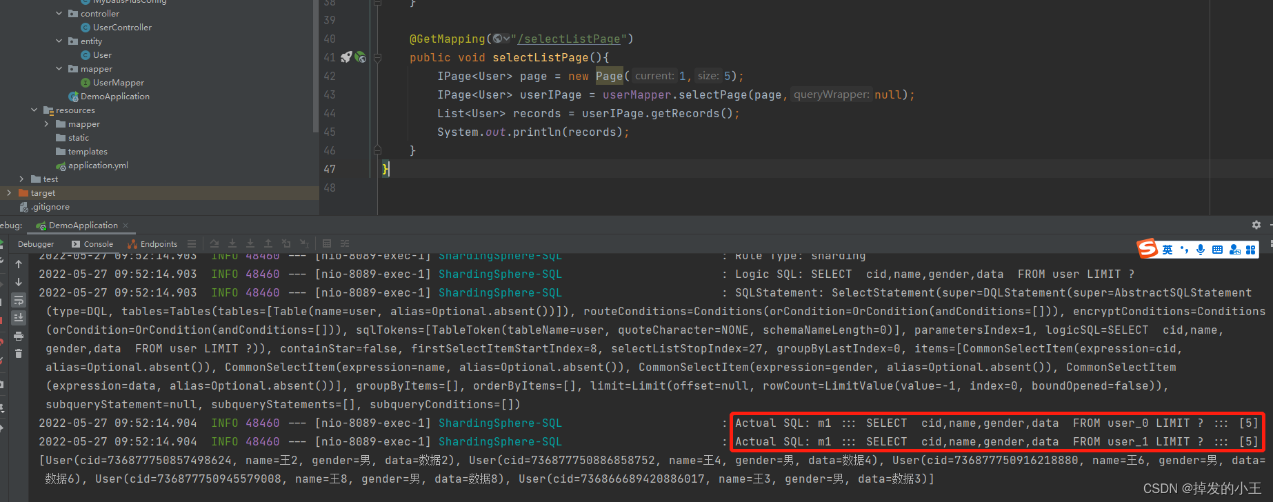Open application.yml file
The image size is (1273, 502).
[92, 165]
